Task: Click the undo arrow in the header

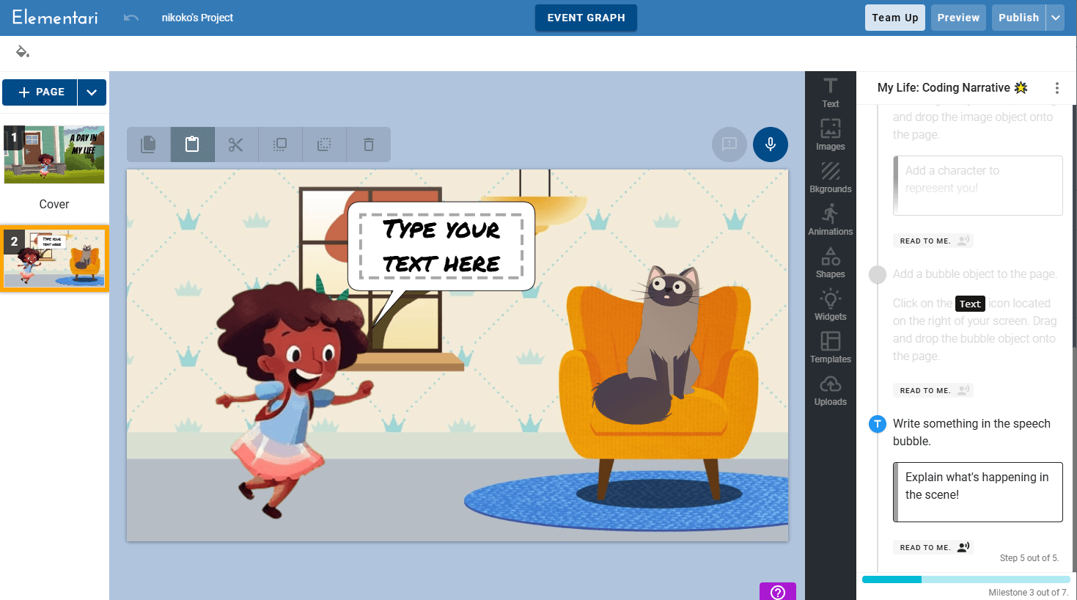Action: point(131,18)
